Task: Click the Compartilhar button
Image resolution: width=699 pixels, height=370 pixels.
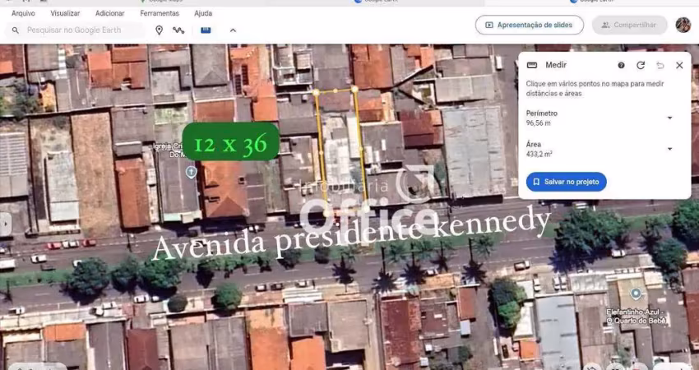Action: [629, 25]
